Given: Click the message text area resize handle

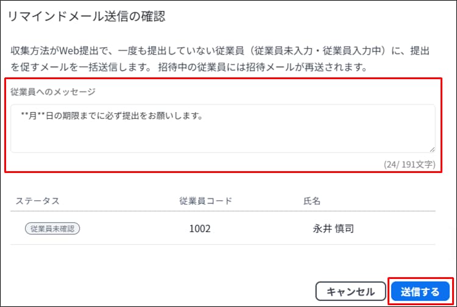Looking at the screenshot, I should [431, 149].
